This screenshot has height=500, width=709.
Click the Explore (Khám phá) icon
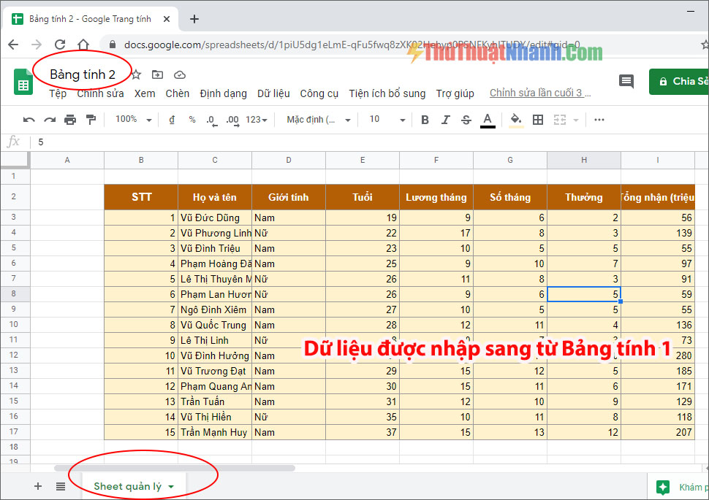(x=663, y=488)
